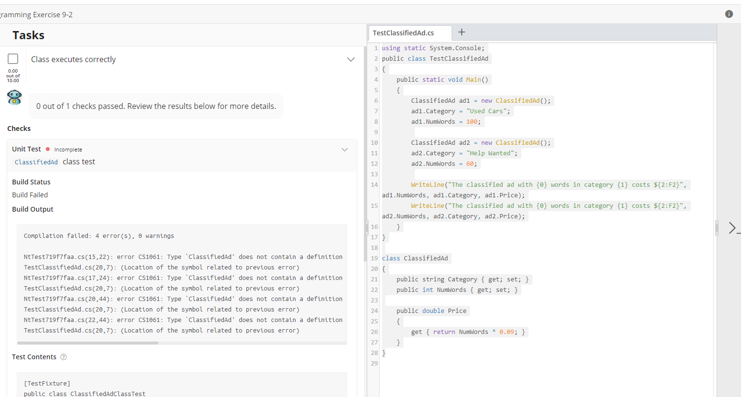Place cursor on public static void Main()
The width and height of the screenshot is (741, 397).
[x=442, y=80]
